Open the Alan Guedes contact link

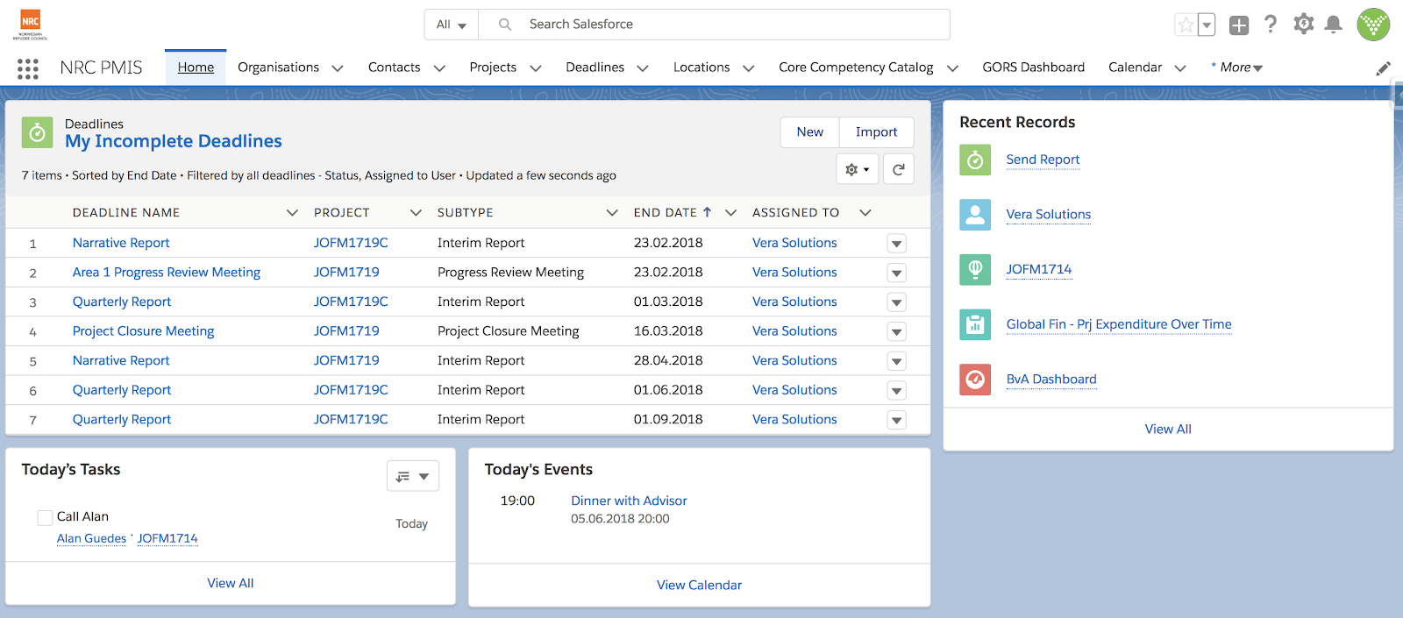(92, 539)
